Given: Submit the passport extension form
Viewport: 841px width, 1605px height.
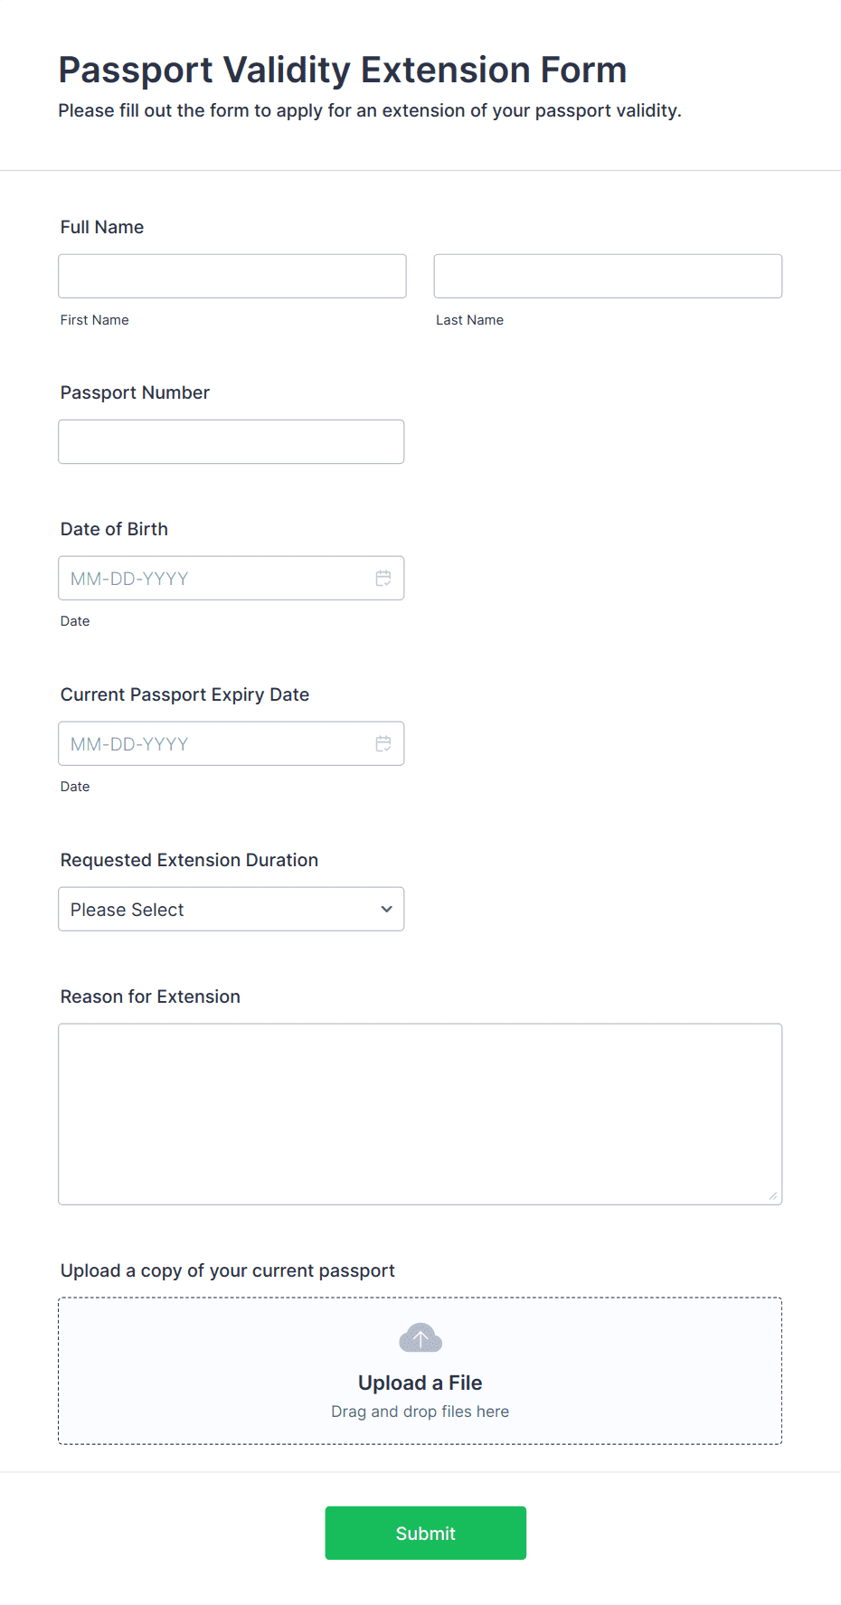Looking at the screenshot, I should point(426,1534).
